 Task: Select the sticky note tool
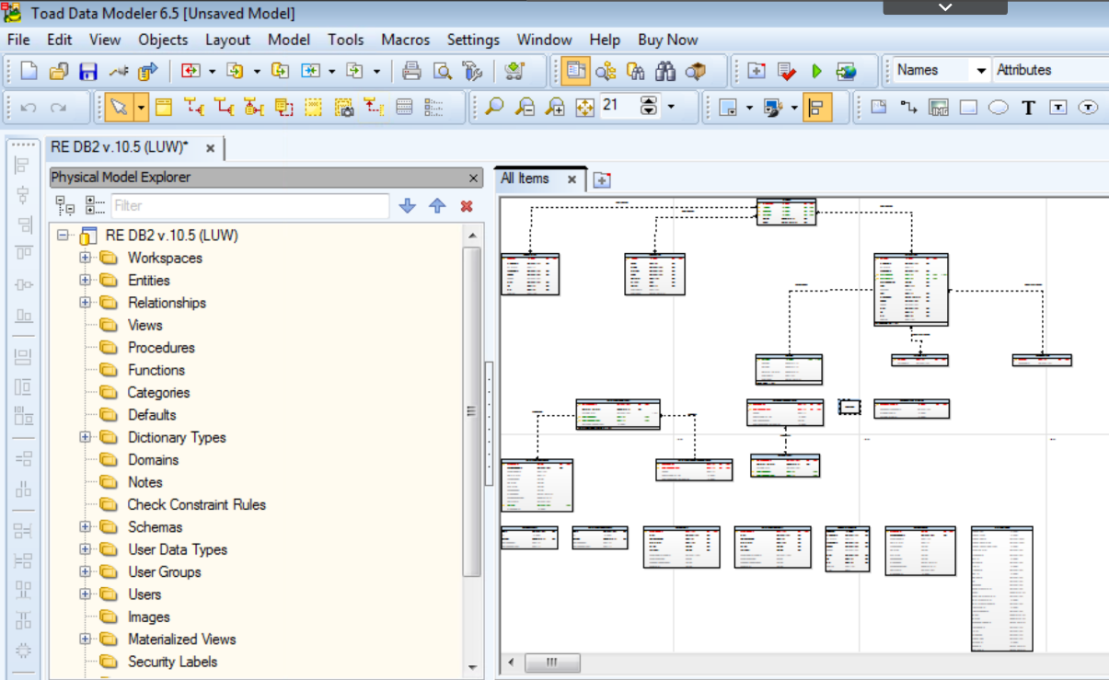pyautogui.click(x=879, y=108)
